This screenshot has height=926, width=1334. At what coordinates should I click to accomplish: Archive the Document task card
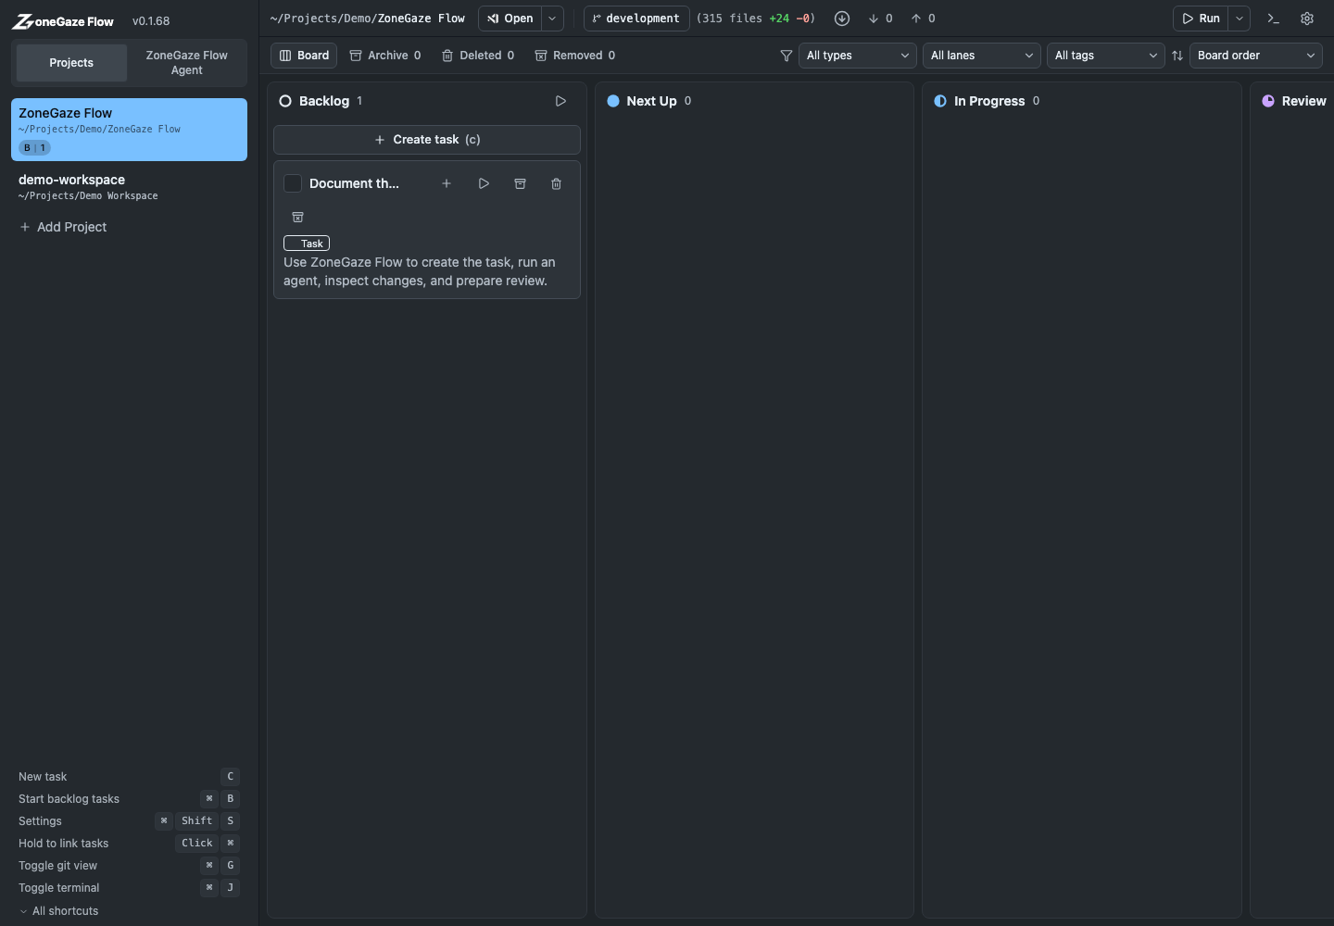[x=520, y=183]
